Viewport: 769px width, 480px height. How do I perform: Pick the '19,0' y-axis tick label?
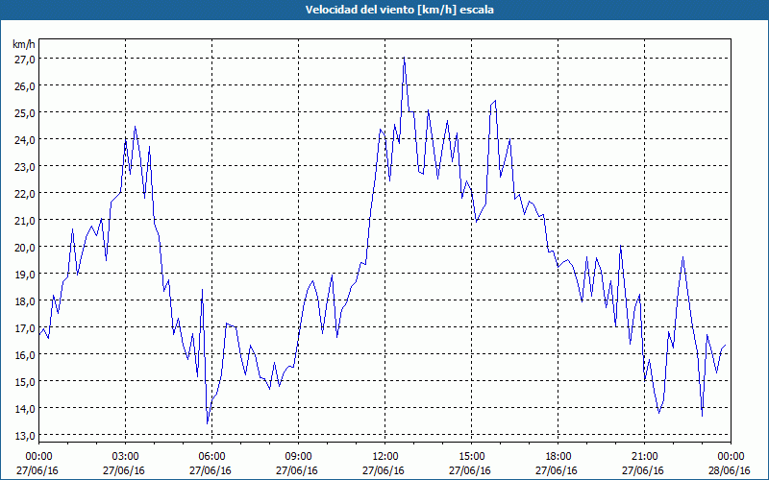[x=23, y=274]
